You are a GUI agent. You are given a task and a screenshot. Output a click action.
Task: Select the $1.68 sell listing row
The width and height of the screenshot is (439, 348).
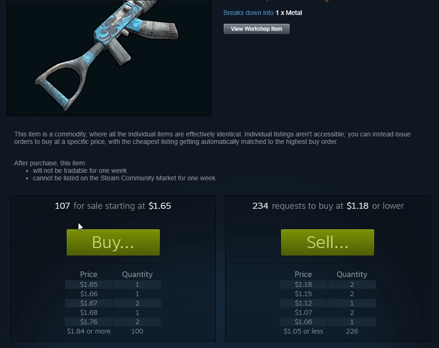[x=113, y=312]
